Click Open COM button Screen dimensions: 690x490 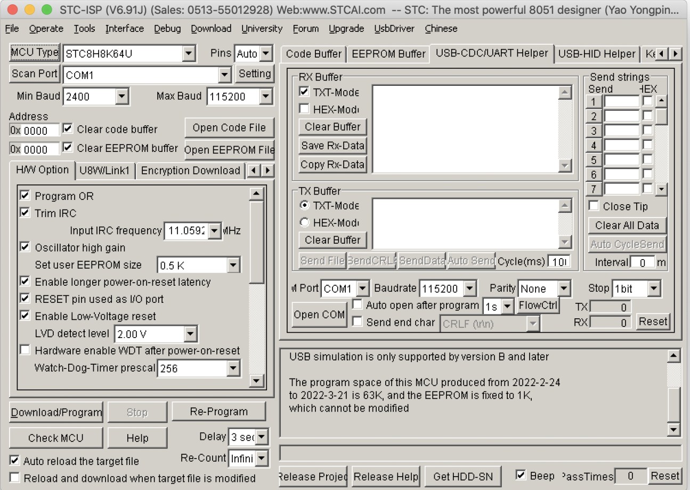(x=319, y=315)
